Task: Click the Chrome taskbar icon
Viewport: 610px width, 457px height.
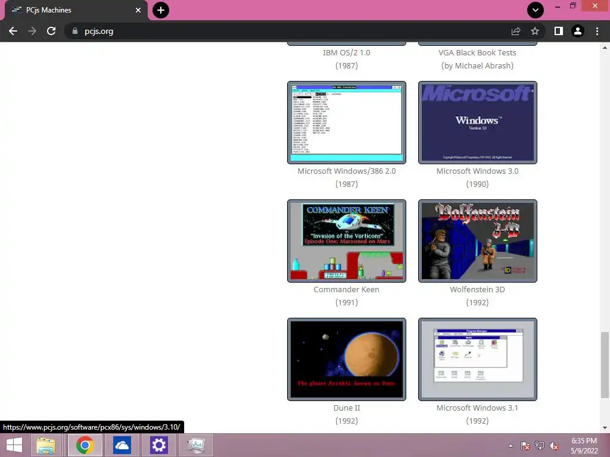Action: tap(85, 445)
